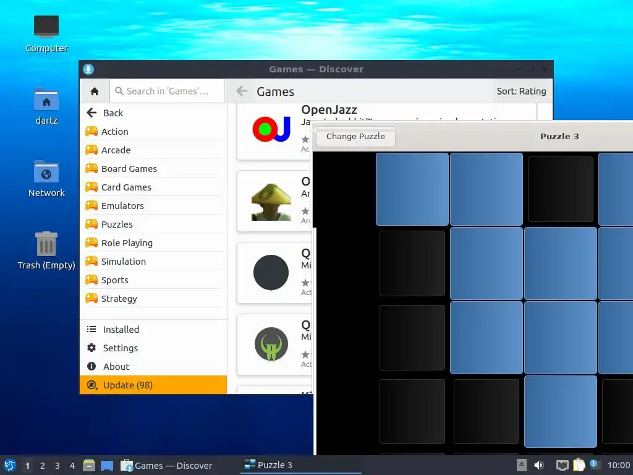
Task: Open the clipboard manager tray icon
Action: (579, 465)
